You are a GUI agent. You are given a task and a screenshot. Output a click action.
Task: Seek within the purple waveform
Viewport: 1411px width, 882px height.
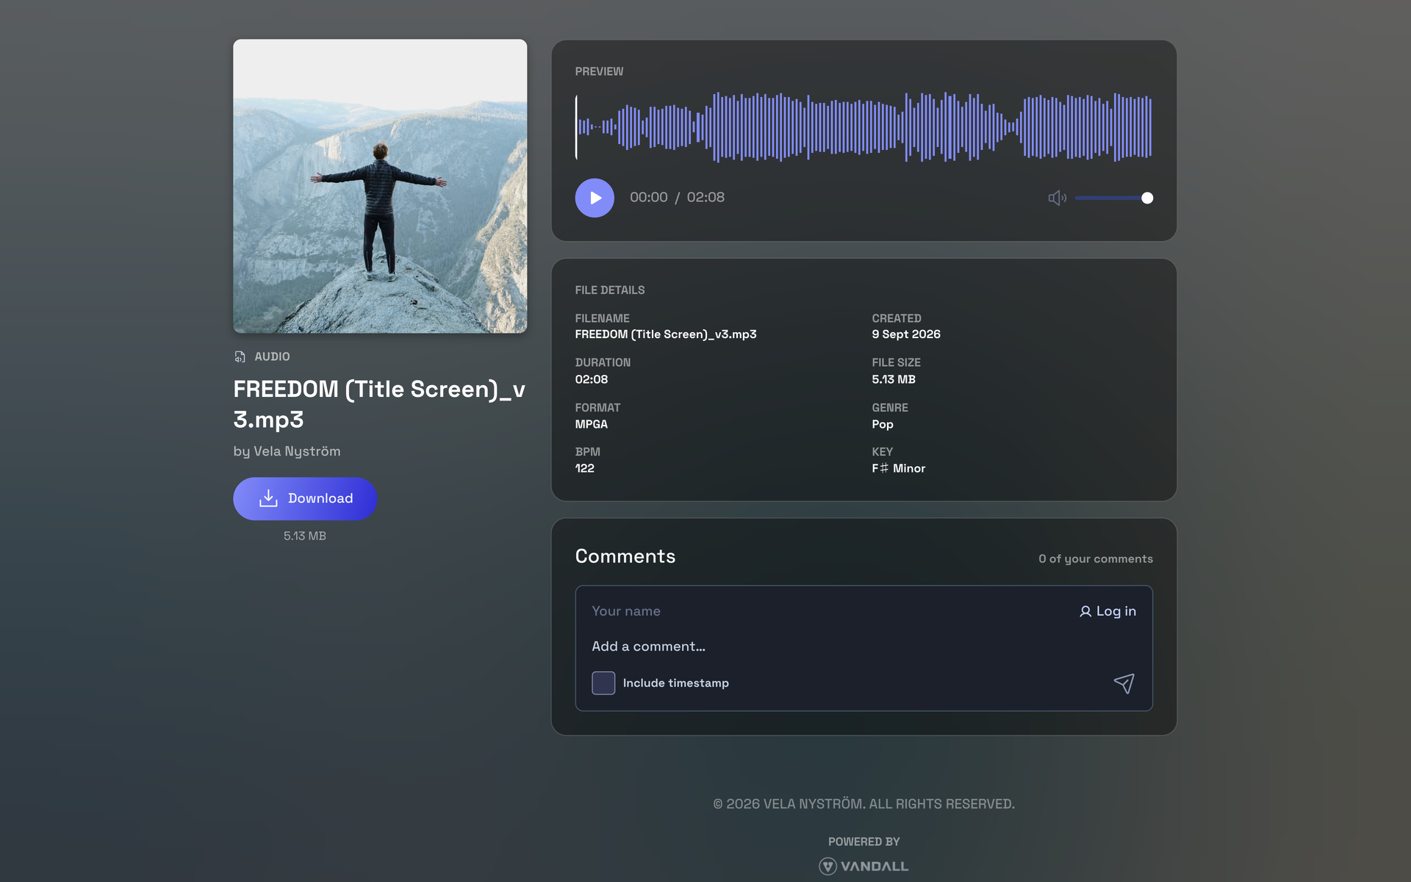click(864, 126)
